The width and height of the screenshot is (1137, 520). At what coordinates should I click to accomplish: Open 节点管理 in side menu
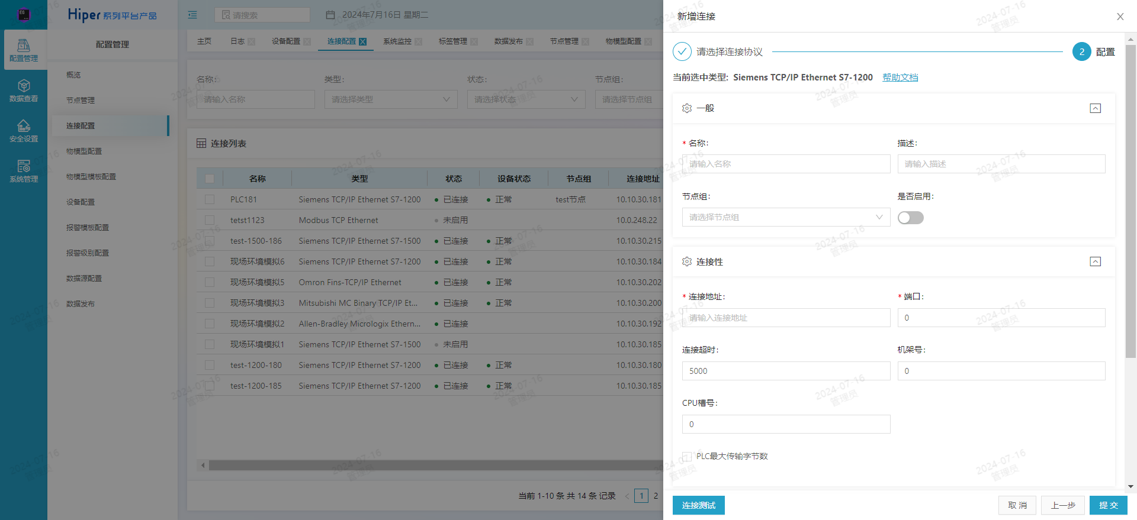click(81, 101)
